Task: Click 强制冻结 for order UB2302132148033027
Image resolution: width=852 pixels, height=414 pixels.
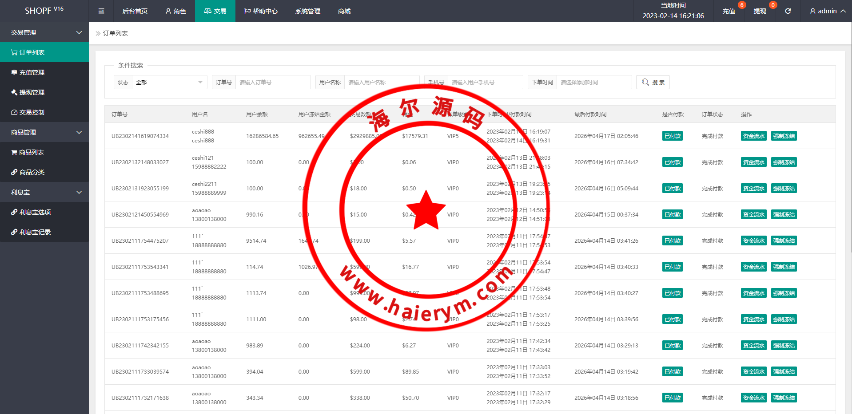Action: click(784, 162)
